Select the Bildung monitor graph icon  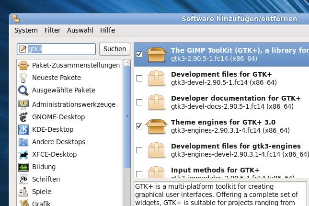(23, 167)
